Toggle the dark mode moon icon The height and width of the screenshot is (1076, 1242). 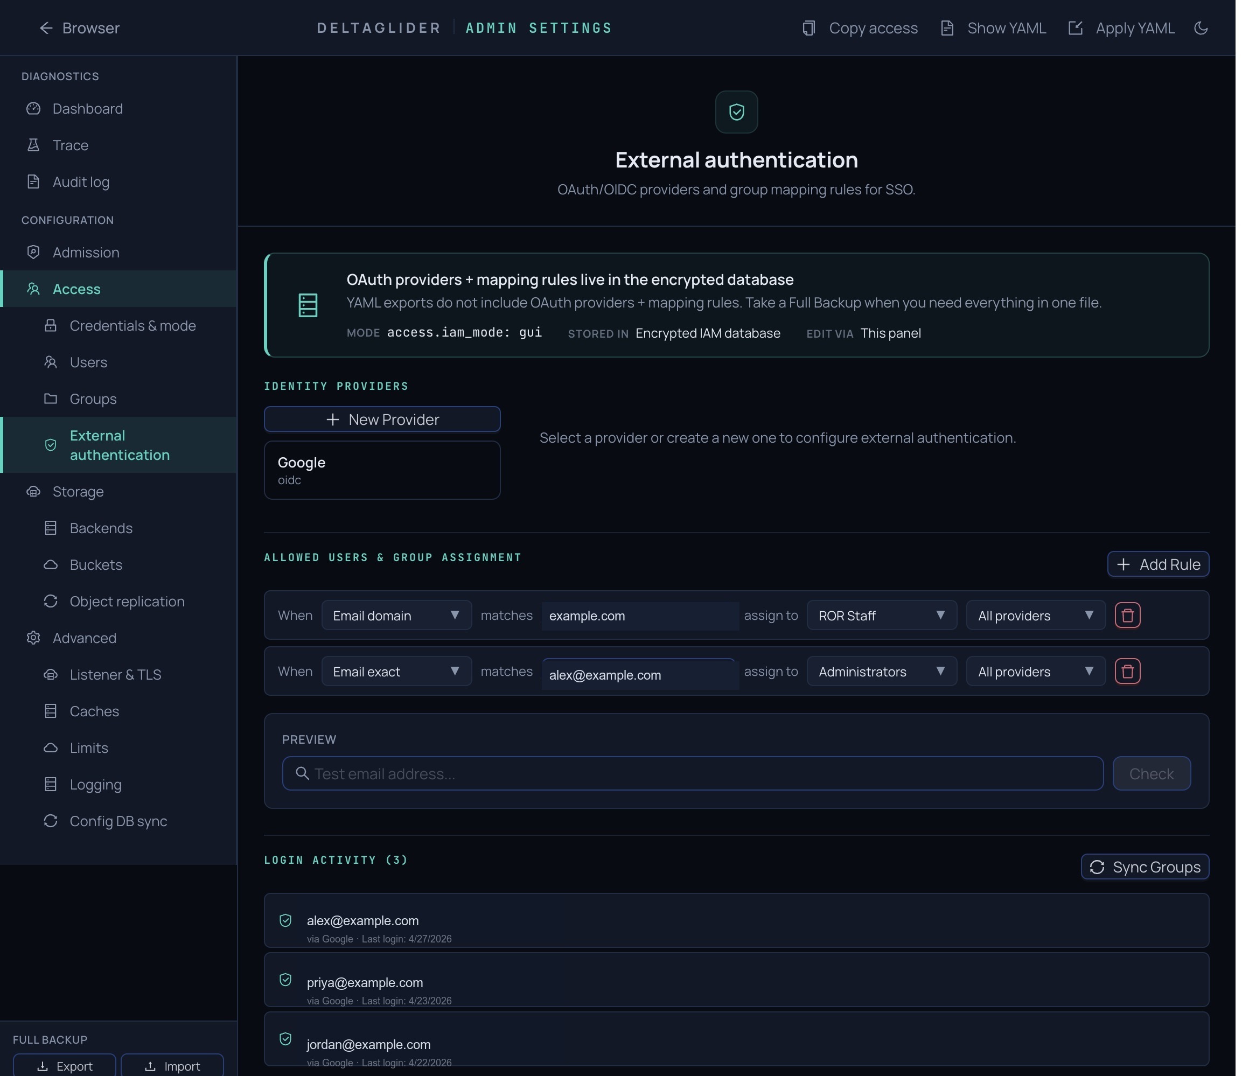point(1201,28)
